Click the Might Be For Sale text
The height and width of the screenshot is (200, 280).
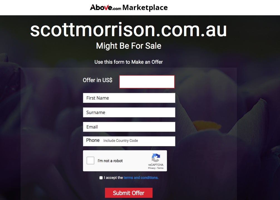pyautogui.click(x=129, y=46)
